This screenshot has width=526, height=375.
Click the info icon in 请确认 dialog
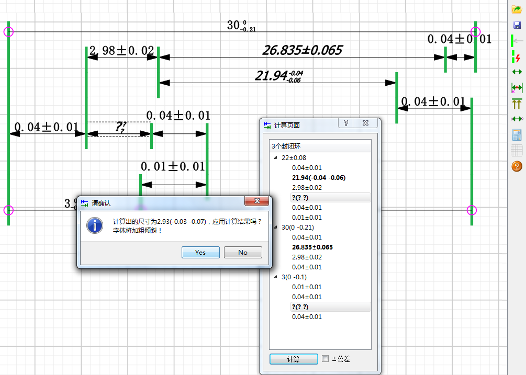click(x=95, y=225)
